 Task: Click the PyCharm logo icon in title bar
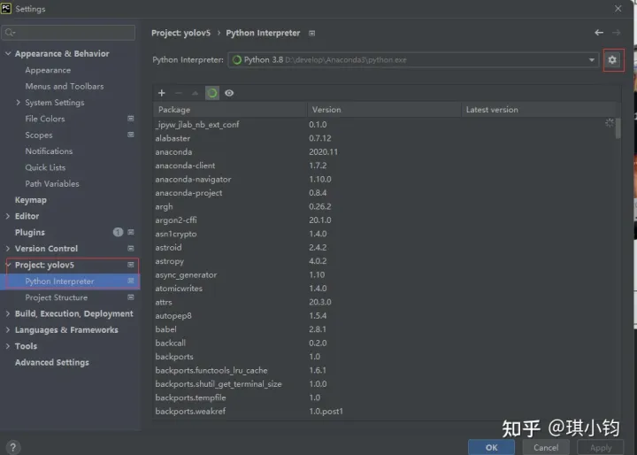click(6, 9)
